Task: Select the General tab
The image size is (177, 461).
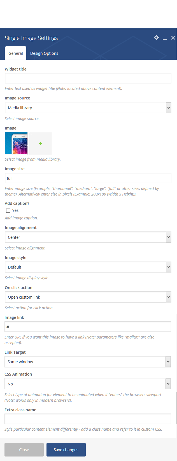Action: pyautogui.click(x=16, y=53)
